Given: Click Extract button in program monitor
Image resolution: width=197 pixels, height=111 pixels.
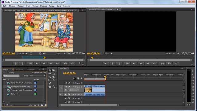Looking at the screenshot, I should tap(169, 64).
